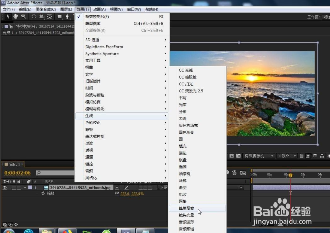Image resolution: width=330 pixels, height=233 pixels.
Task: Select the Zoom magnifier tool
Action: (x=24, y=17)
